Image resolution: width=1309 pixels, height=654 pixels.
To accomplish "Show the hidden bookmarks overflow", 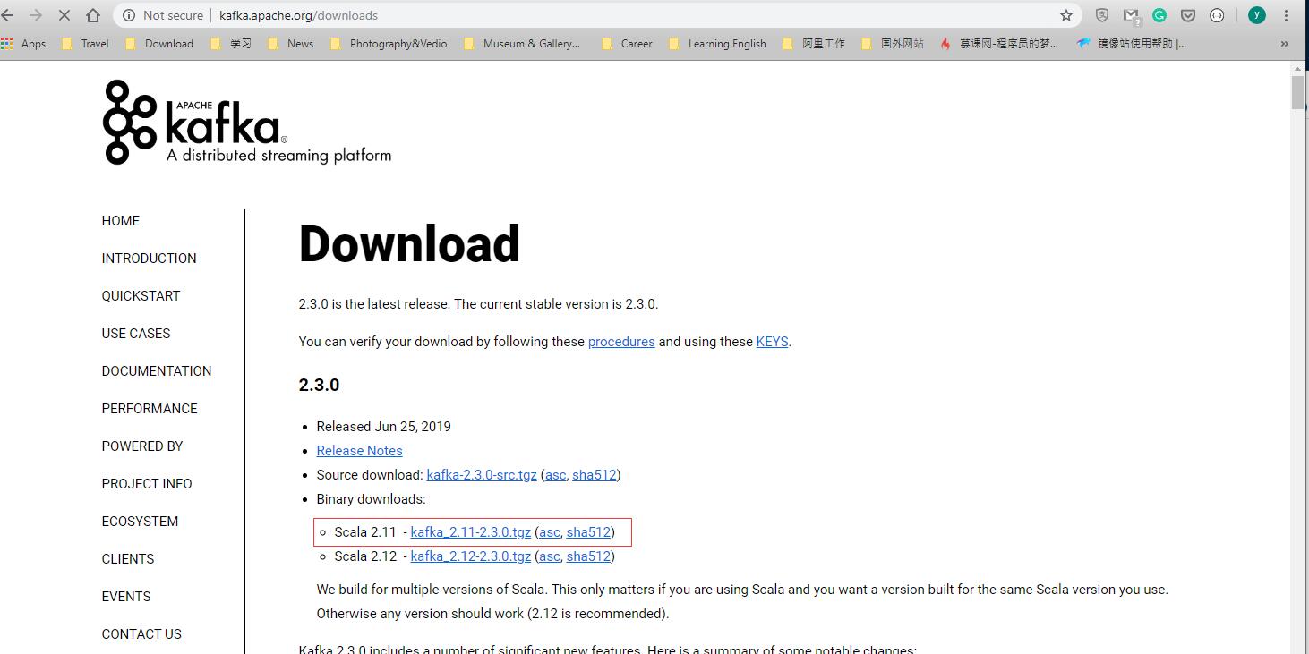I will point(1285,44).
